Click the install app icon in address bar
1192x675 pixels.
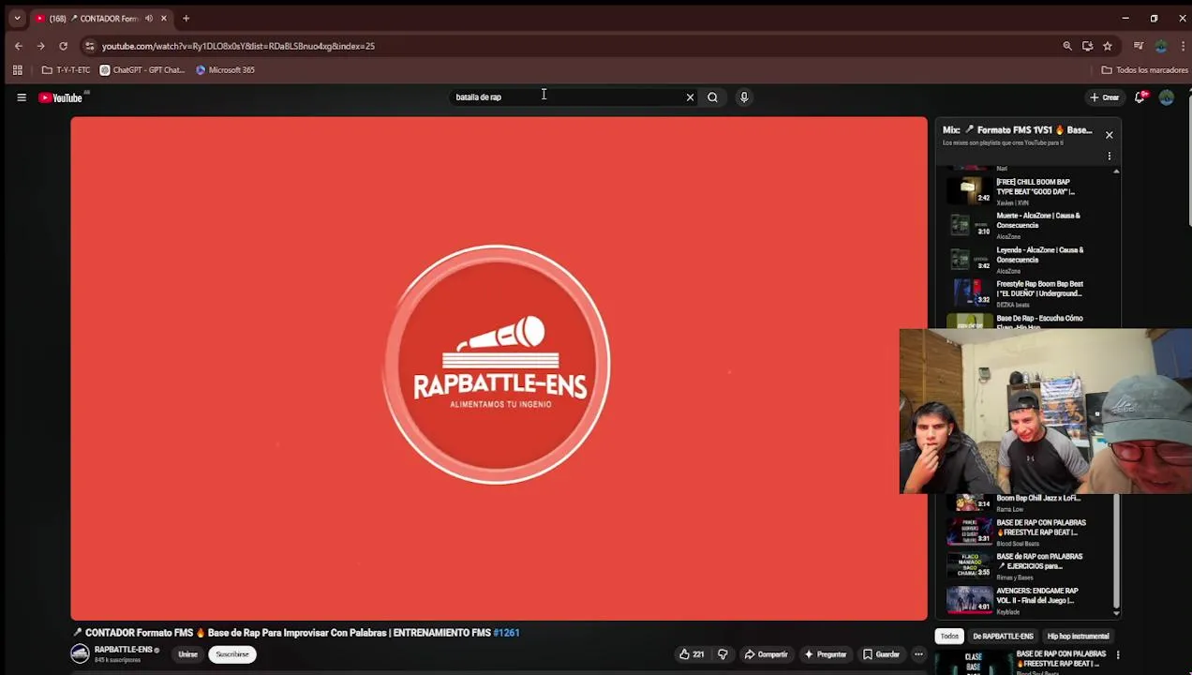point(1087,46)
